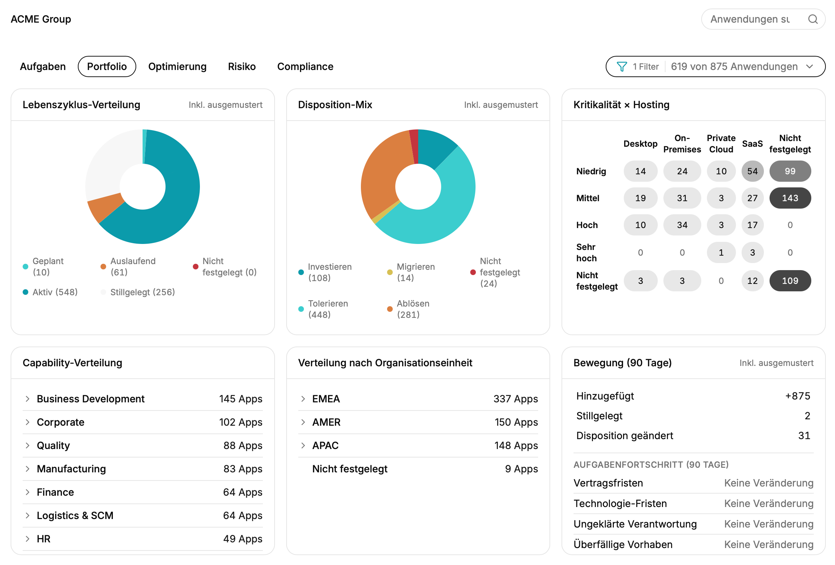
Task: Click the Hinzugefügt +875 row
Action: click(693, 396)
